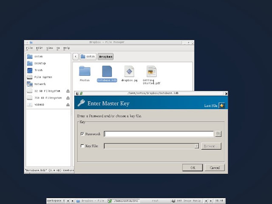Activate /home/anton/Dro taskbar entry
Screen dimensions: 272x204
123,201
